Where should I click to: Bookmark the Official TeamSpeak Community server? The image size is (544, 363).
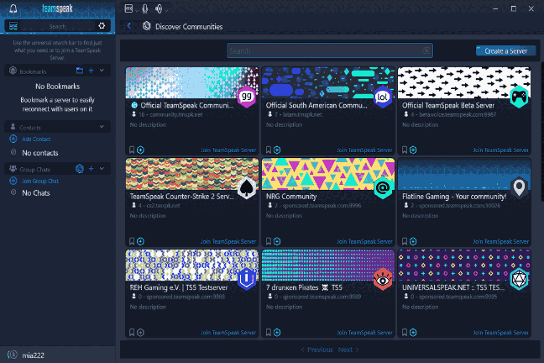[132, 150]
